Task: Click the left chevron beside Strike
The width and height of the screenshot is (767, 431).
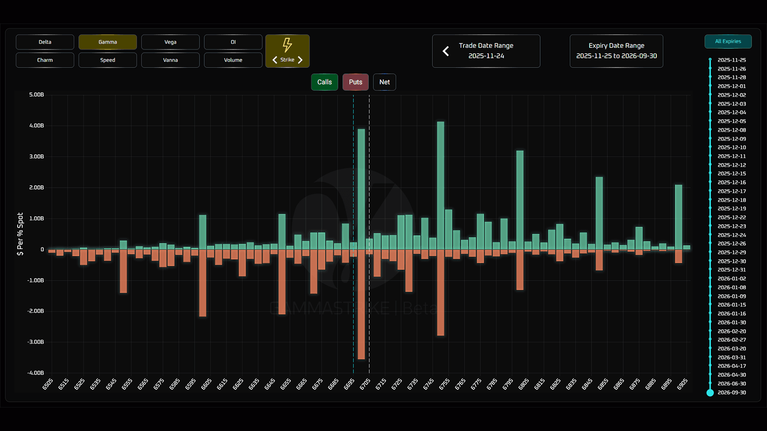Action: 275,60
